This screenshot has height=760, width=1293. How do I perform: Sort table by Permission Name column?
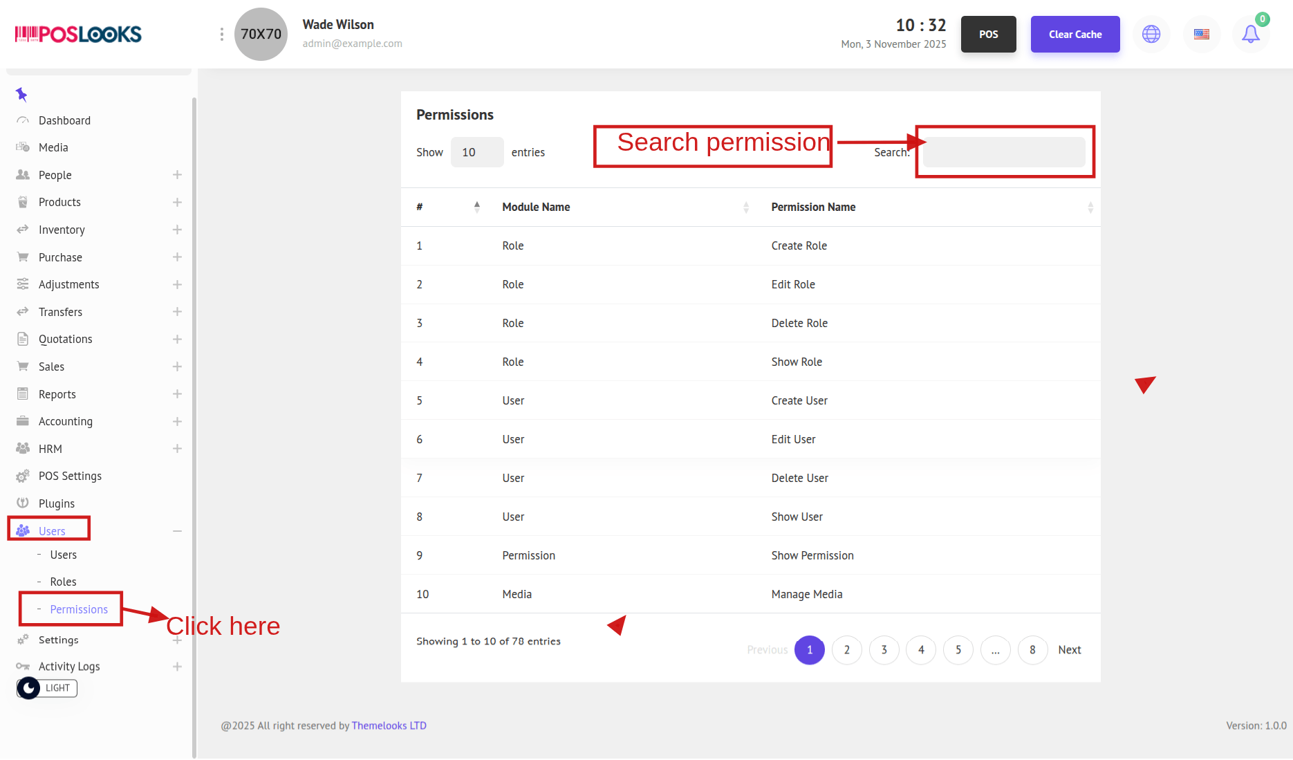pos(813,207)
